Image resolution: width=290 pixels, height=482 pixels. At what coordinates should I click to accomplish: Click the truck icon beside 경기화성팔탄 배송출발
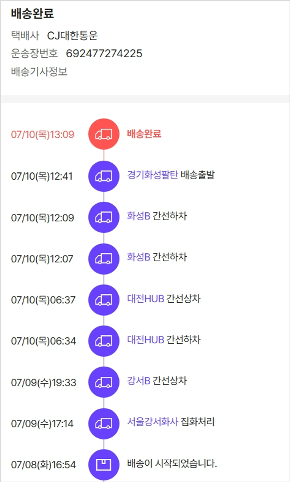click(x=104, y=176)
